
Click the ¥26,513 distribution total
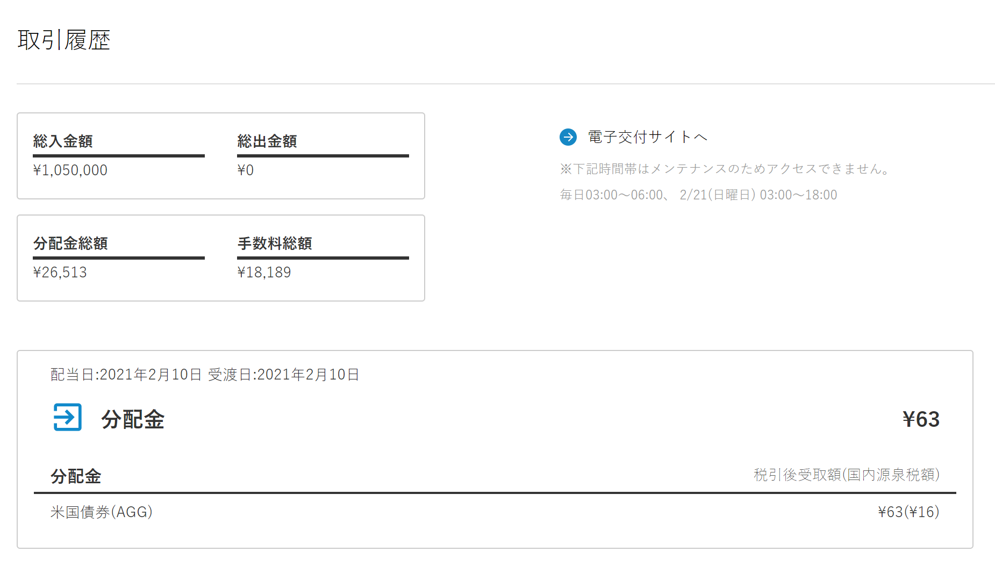[60, 273]
